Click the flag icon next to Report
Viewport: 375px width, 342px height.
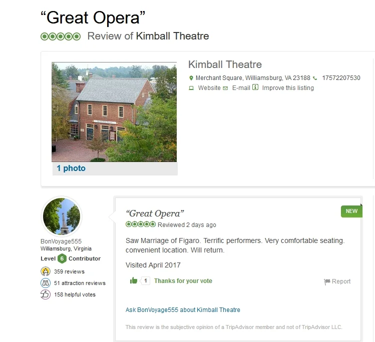(327, 282)
